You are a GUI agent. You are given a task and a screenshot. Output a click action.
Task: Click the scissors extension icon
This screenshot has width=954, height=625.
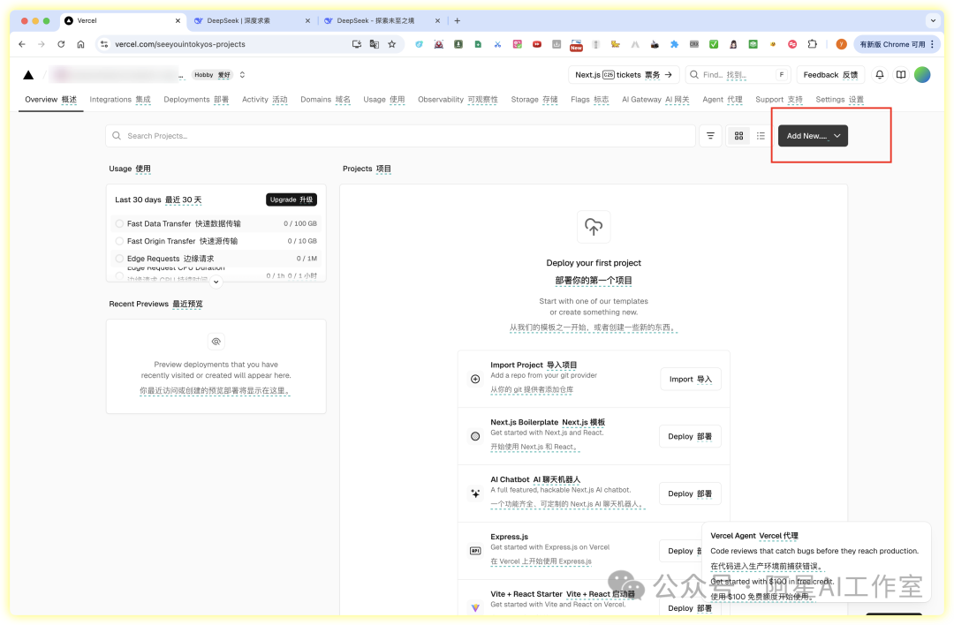(497, 44)
